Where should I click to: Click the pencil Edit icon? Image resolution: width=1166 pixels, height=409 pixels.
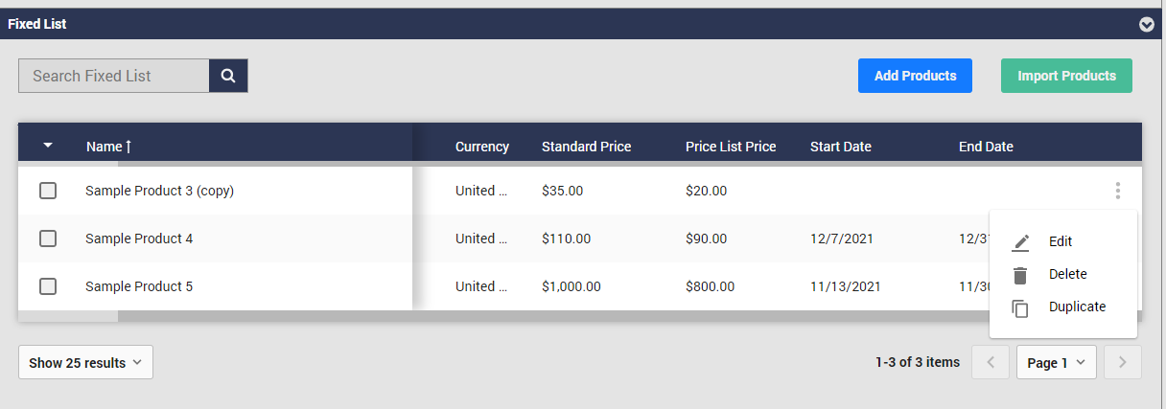[x=1020, y=242]
